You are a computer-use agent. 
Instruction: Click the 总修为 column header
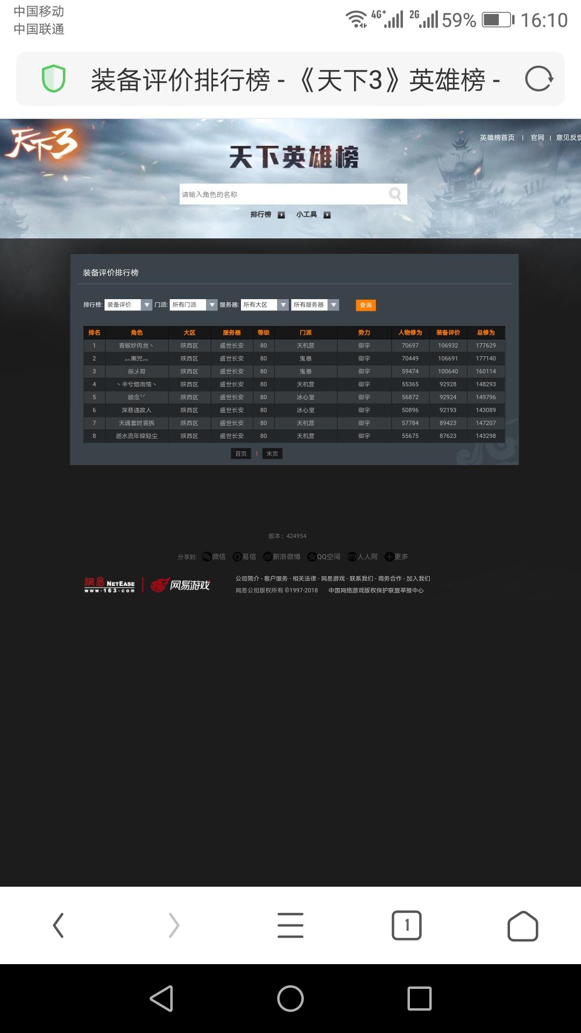tap(486, 332)
